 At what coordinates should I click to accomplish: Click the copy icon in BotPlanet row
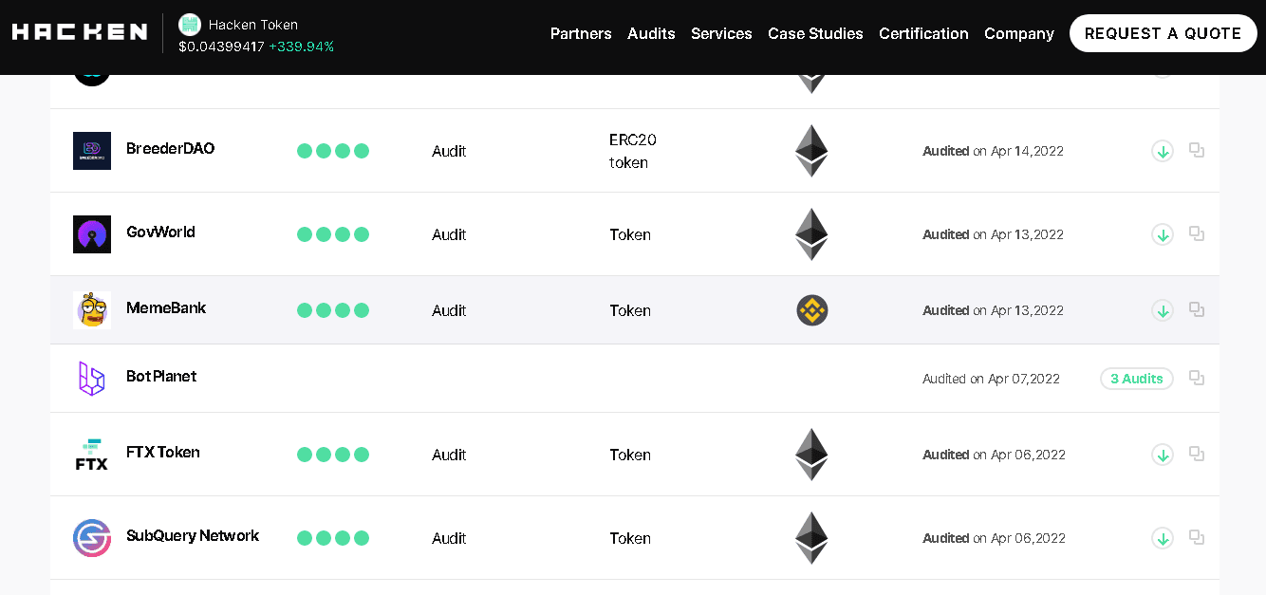1197,378
